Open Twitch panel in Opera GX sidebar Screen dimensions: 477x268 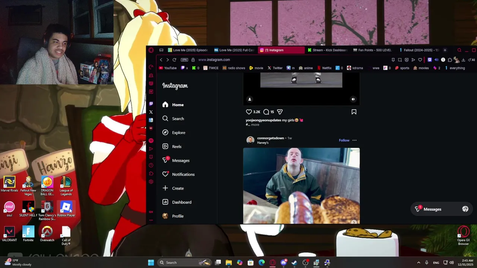(x=151, y=103)
